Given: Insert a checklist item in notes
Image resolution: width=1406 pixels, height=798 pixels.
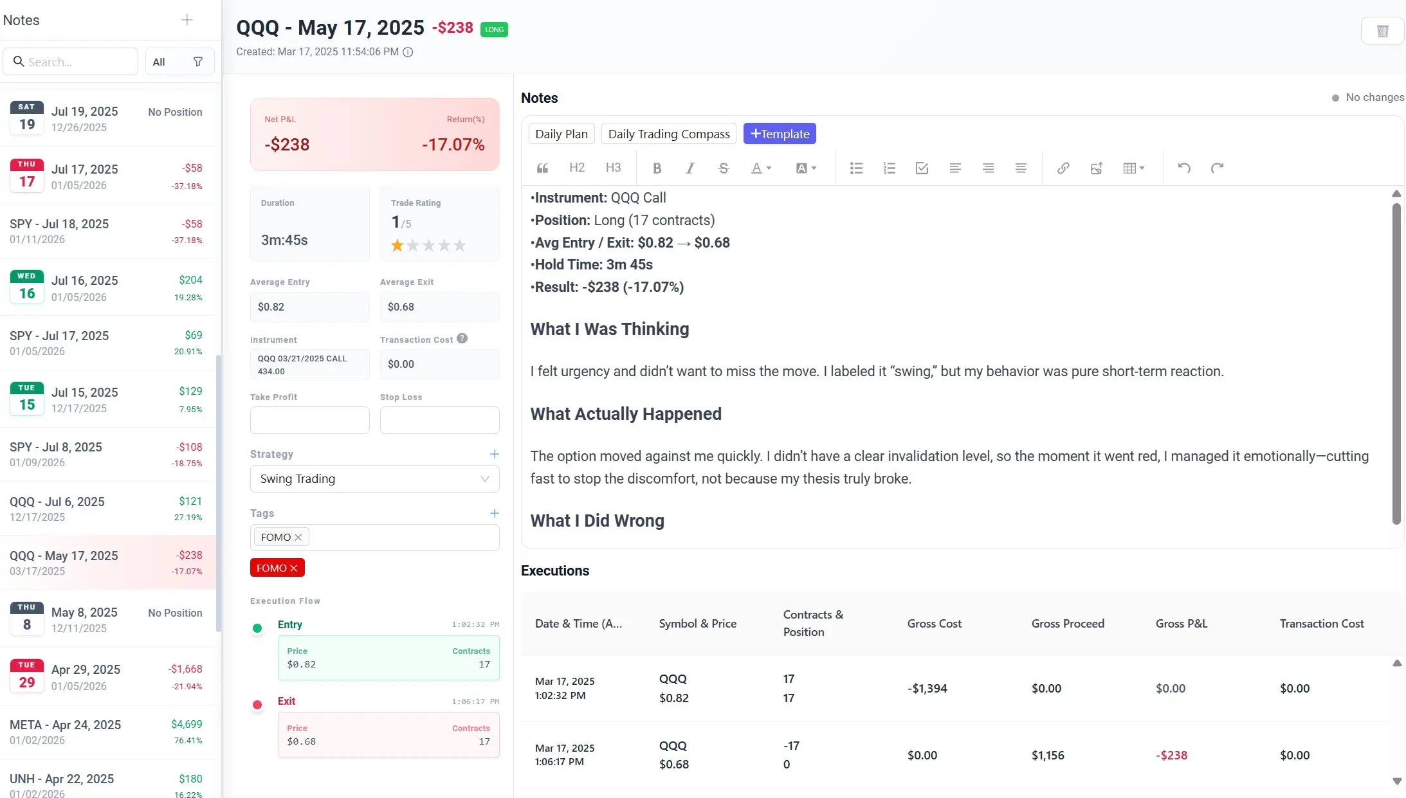Looking at the screenshot, I should [x=921, y=168].
